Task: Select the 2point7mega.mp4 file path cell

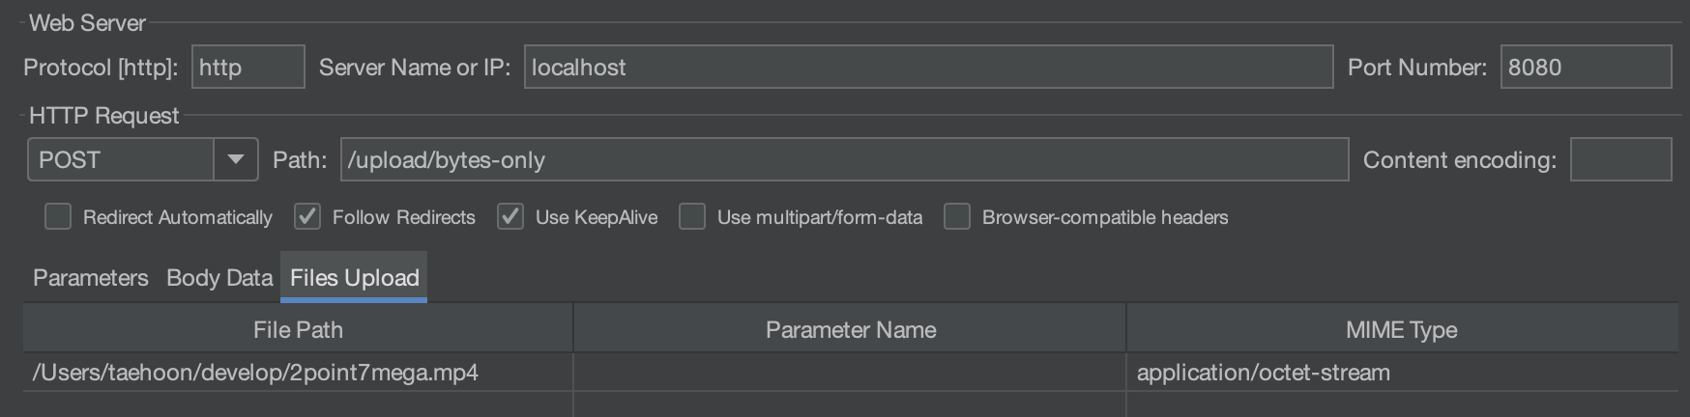Action: 298,373
